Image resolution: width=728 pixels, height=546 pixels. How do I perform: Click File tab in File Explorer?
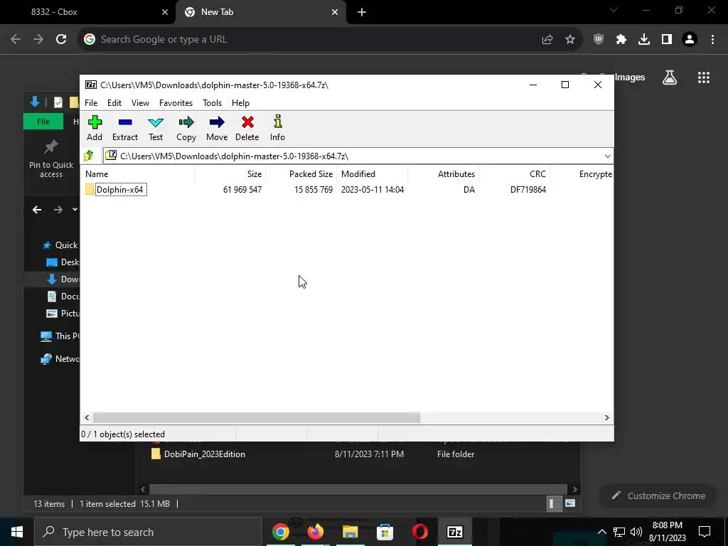coord(43,122)
